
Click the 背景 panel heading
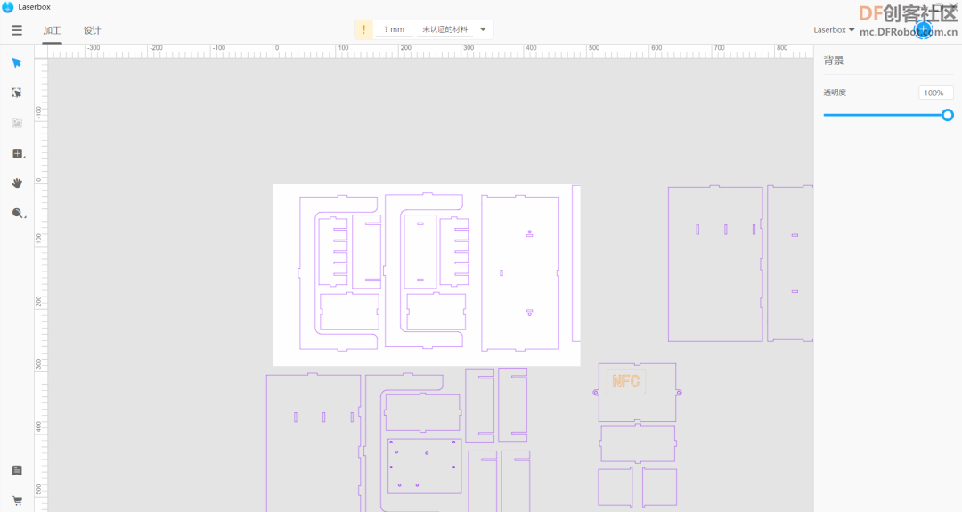[x=833, y=60]
